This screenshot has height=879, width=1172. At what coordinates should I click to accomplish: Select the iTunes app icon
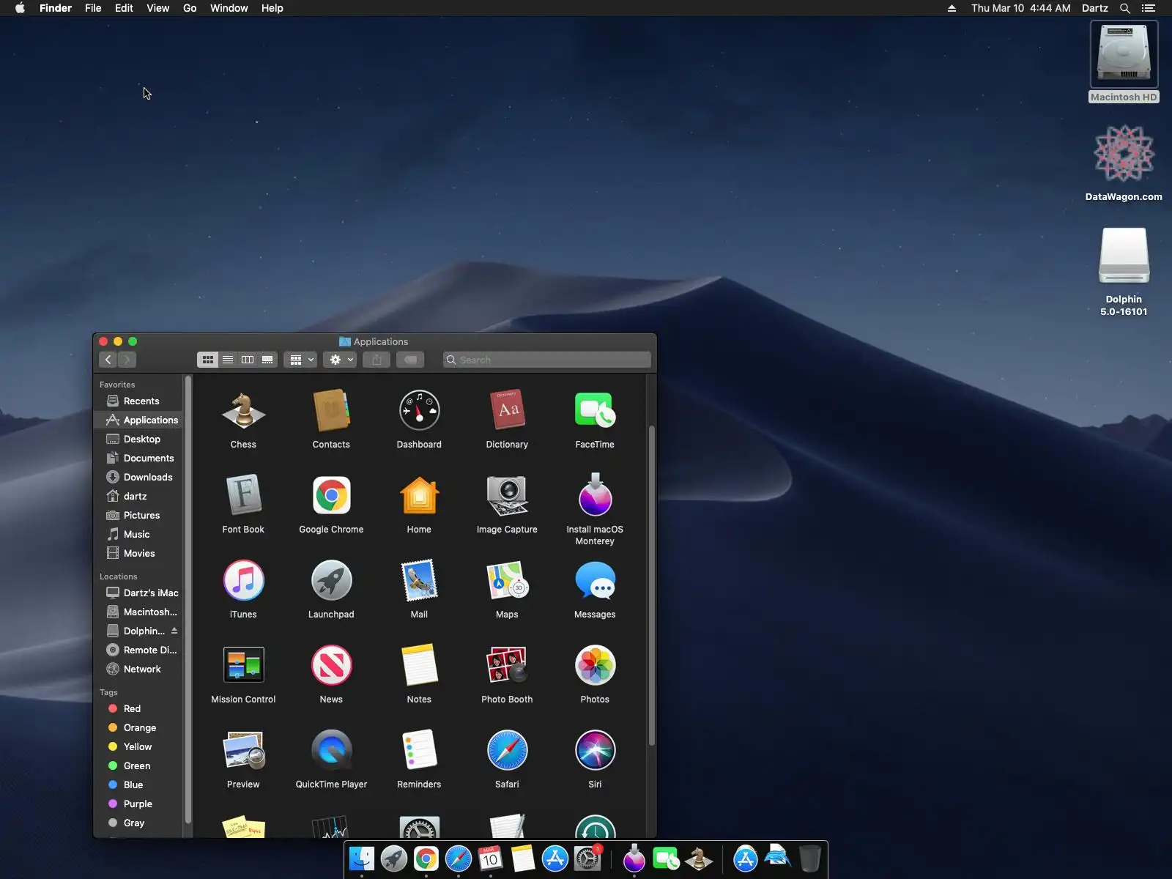tap(243, 581)
